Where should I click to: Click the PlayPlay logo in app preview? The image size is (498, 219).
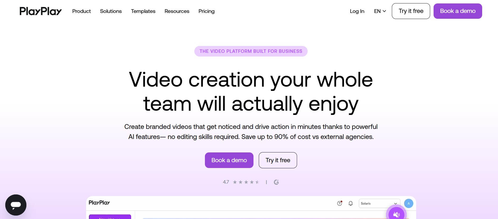[x=99, y=203]
